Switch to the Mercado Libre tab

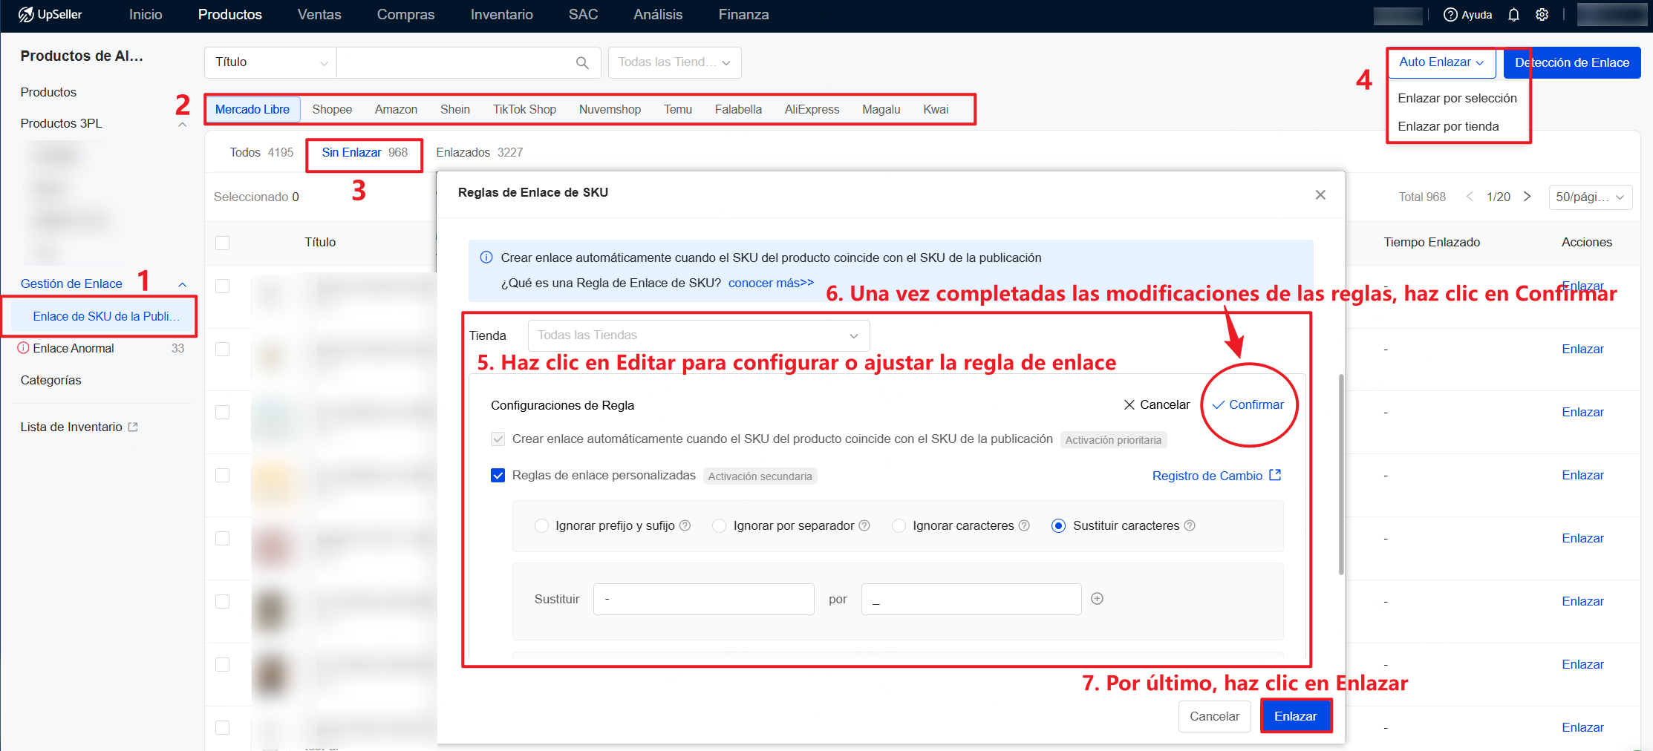click(x=252, y=109)
